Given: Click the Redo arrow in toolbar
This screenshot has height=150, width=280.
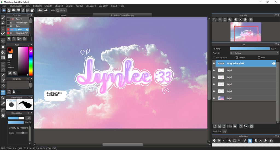Looking at the screenshot, I should pos(46,10).
